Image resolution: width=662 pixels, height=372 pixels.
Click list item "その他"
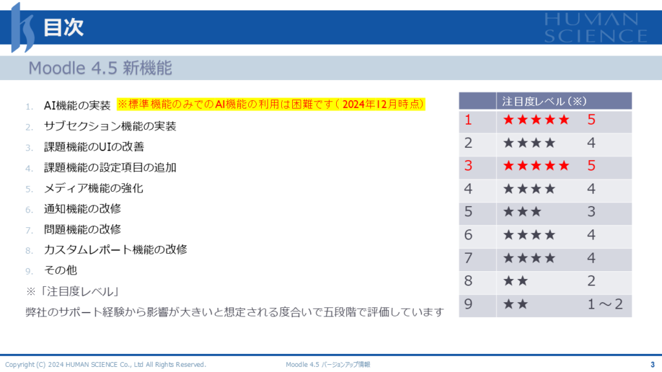[61, 271]
